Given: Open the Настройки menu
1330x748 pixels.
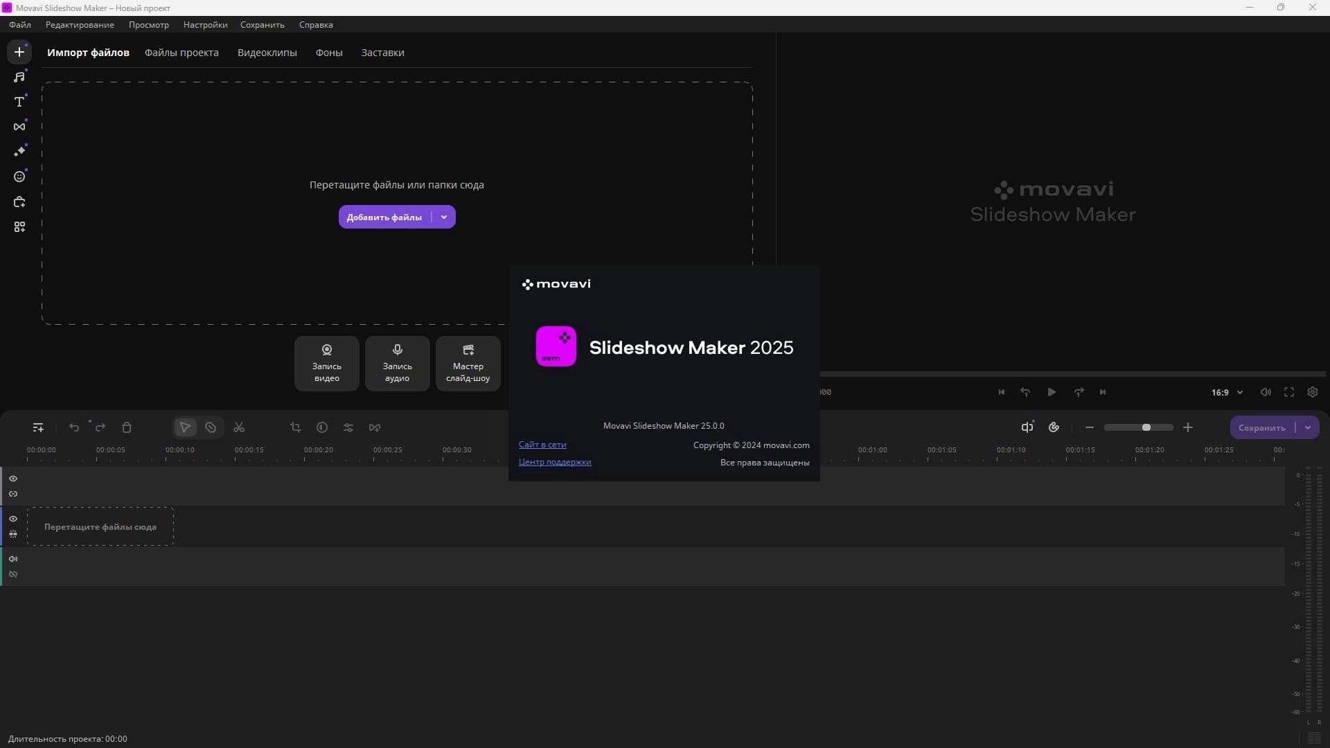Looking at the screenshot, I should [x=206, y=25].
